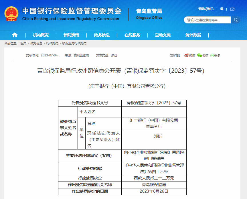Click table cell 罚款人民币二十二万元
Screen dimensions: 247x199
pos(154,178)
